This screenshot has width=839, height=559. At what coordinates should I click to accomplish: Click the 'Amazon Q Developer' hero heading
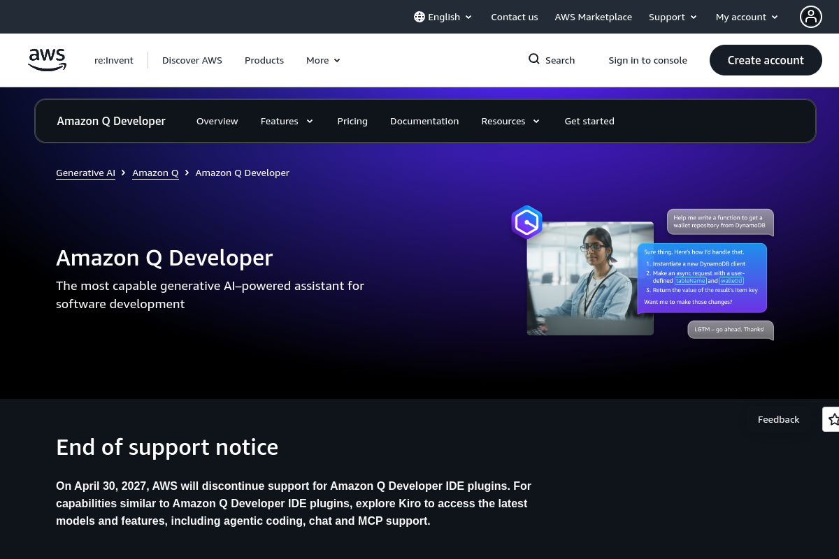click(164, 258)
